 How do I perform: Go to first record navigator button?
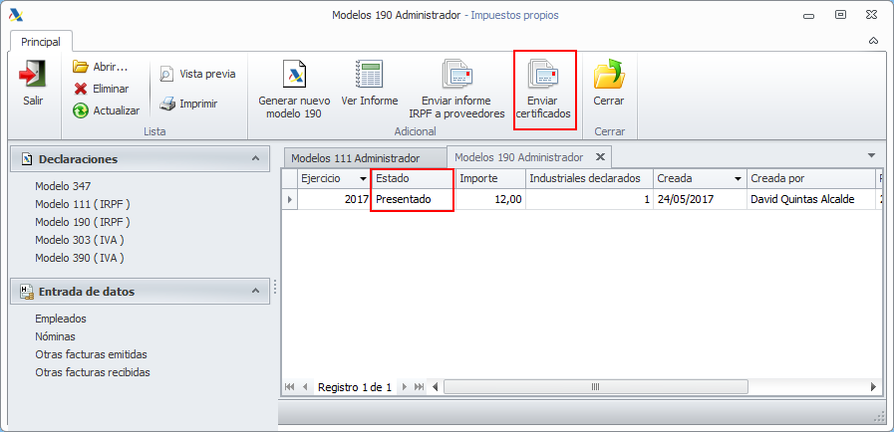(x=290, y=387)
